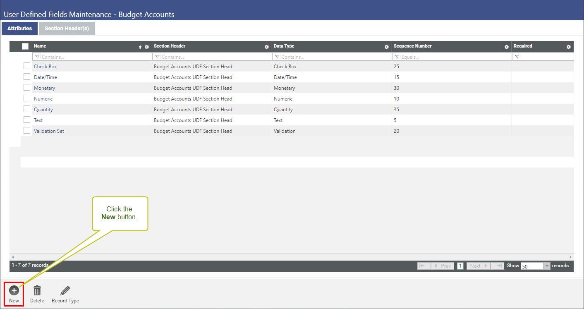Open the Data Type column settings gear

(x=387, y=47)
